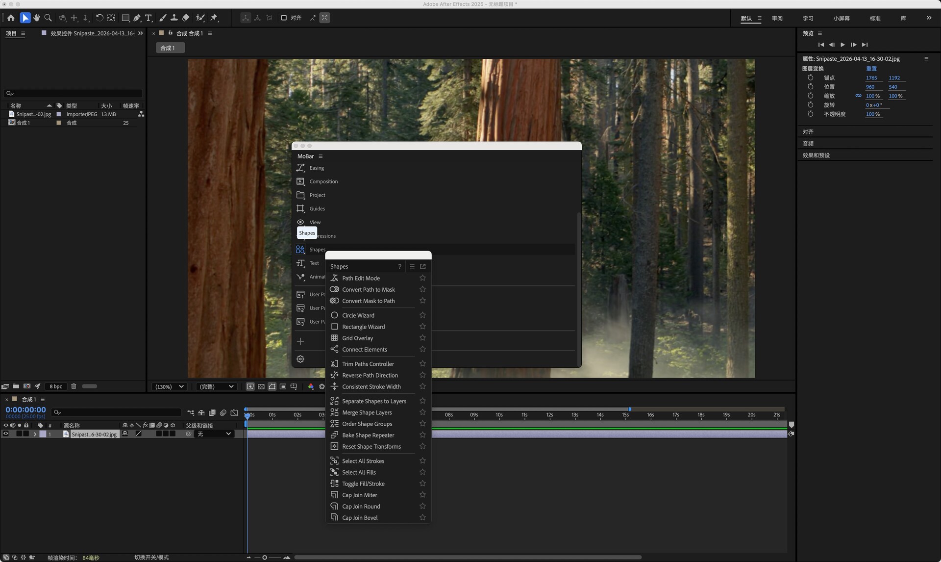Click the Grid Overlay icon
The image size is (941, 562).
[334, 338]
